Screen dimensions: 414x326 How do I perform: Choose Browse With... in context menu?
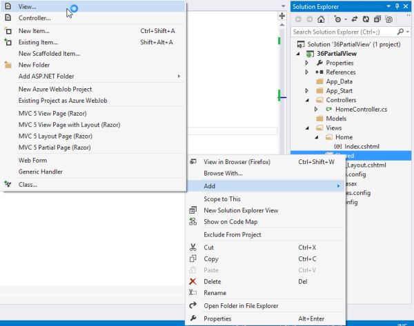pos(266,173)
